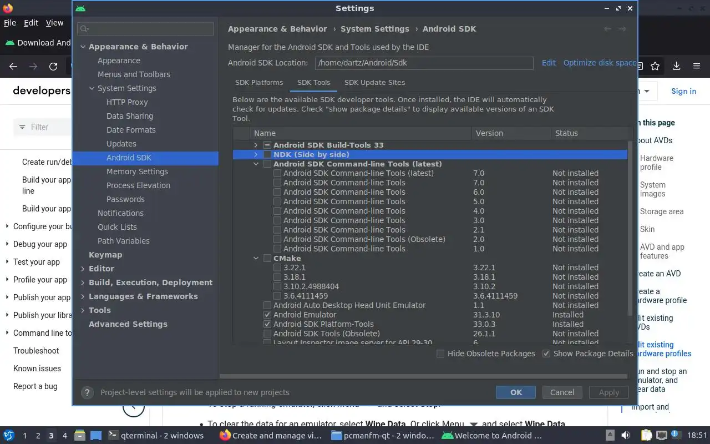The height and width of the screenshot is (444, 710).
Task: Click Firefox forward navigation arrow
Action: (x=33, y=67)
